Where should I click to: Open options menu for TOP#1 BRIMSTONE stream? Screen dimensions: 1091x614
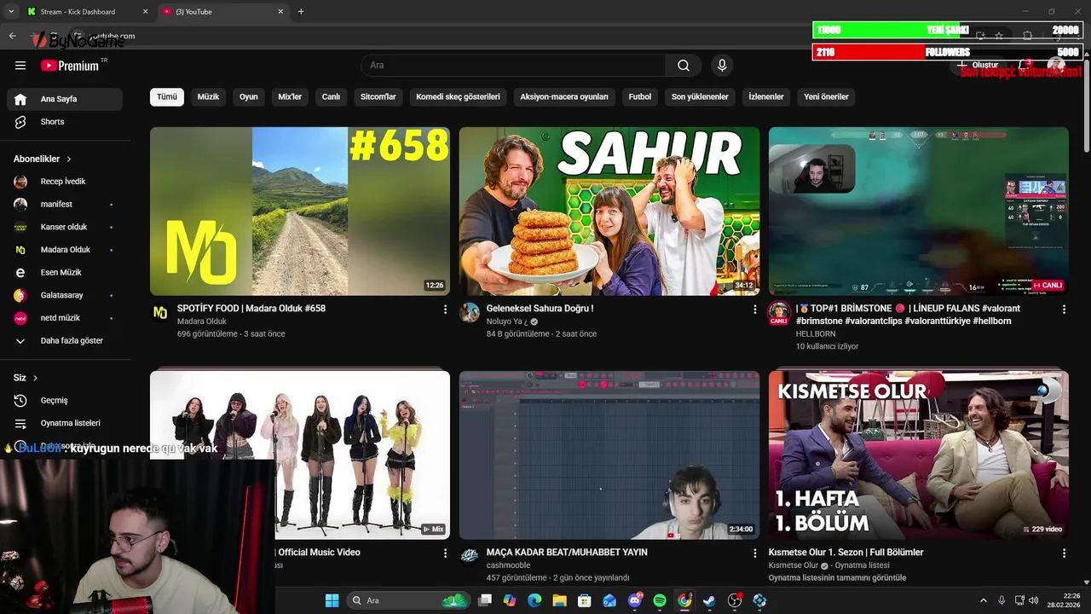pyautogui.click(x=1064, y=310)
